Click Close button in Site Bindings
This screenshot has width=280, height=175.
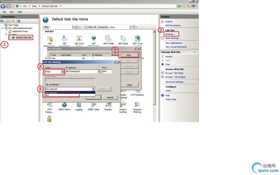pyautogui.click(x=129, y=85)
